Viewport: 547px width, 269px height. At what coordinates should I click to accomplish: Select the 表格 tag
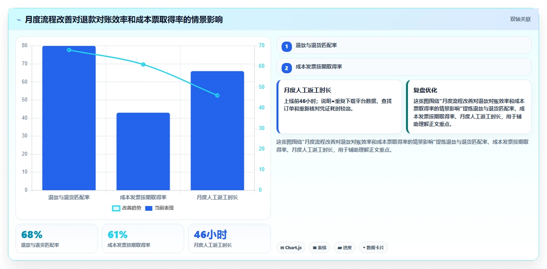click(x=319, y=248)
